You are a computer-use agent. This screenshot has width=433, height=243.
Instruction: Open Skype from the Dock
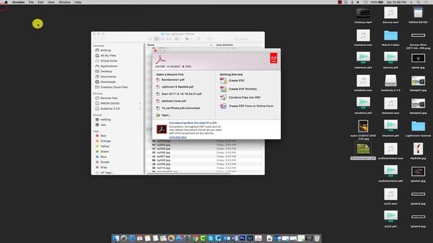[x=210, y=238]
